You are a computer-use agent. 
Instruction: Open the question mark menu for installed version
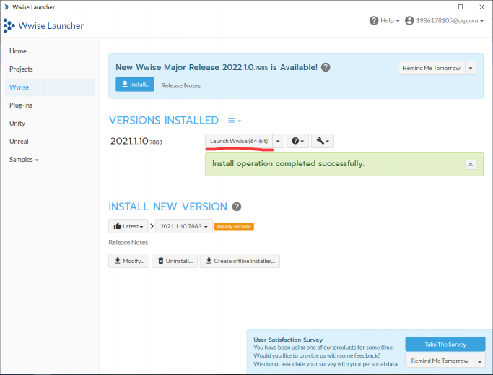coord(297,141)
